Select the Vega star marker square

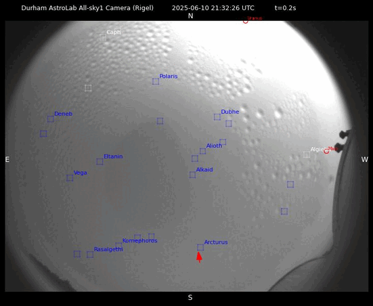point(70,178)
